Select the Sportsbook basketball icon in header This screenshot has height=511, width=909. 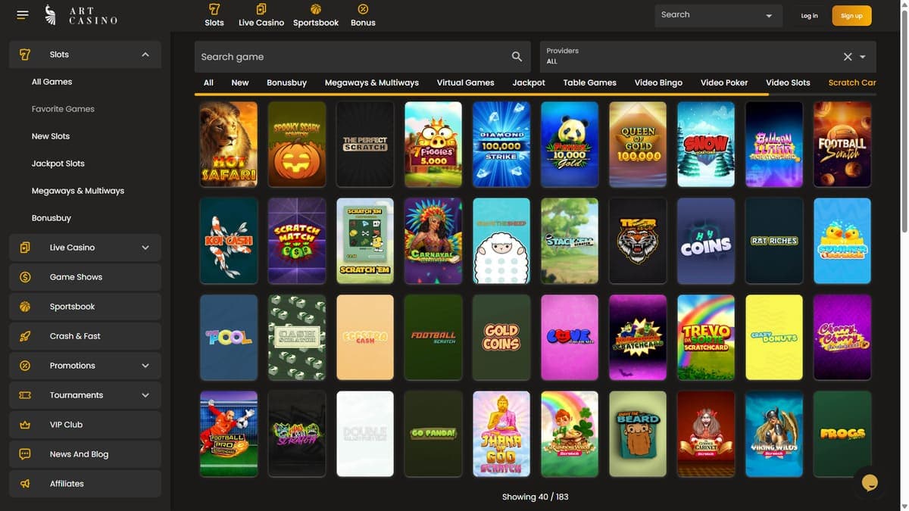pyautogui.click(x=316, y=9)
